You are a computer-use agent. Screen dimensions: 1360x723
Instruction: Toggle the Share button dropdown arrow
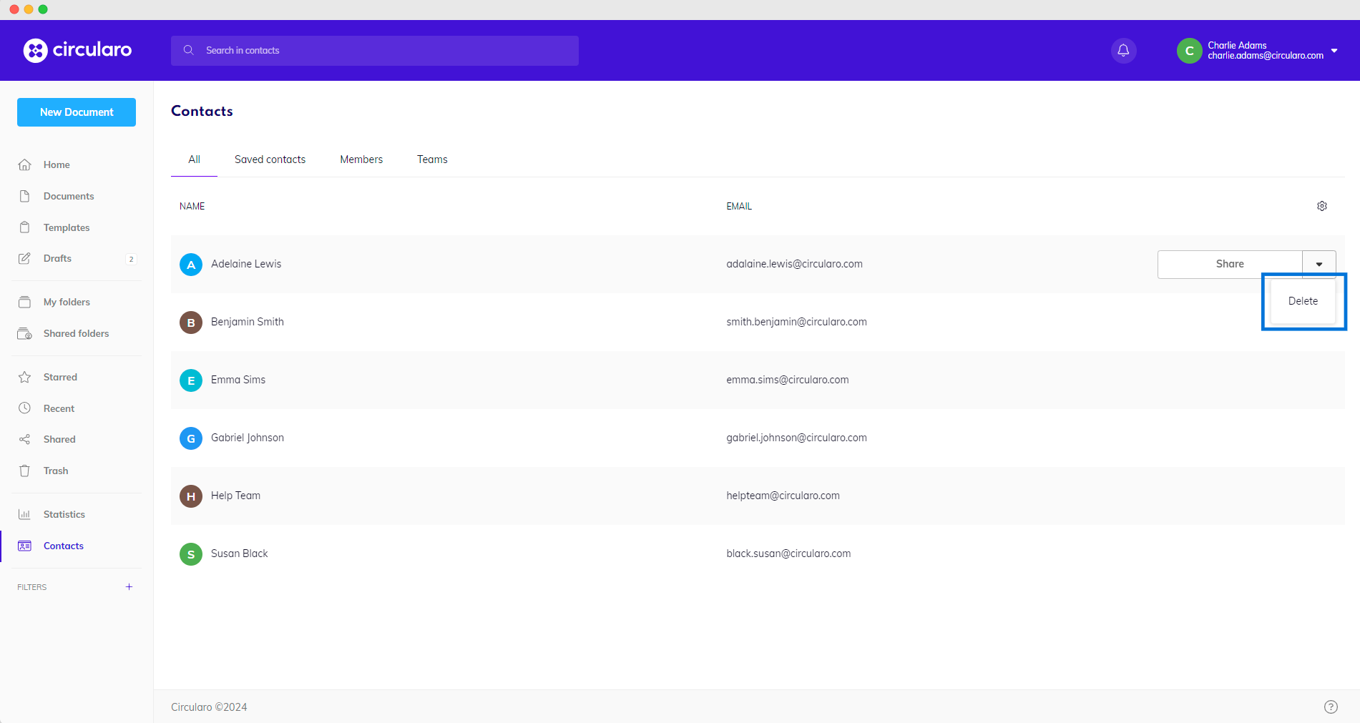click(x=1319, y=265)
